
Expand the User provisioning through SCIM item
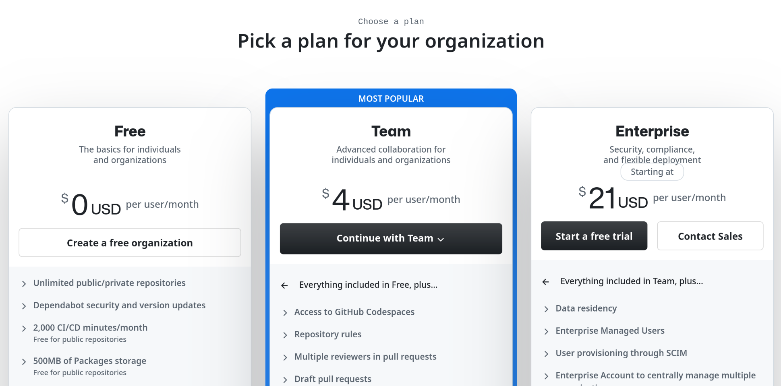pyautogui.click(x=546, y=353)
